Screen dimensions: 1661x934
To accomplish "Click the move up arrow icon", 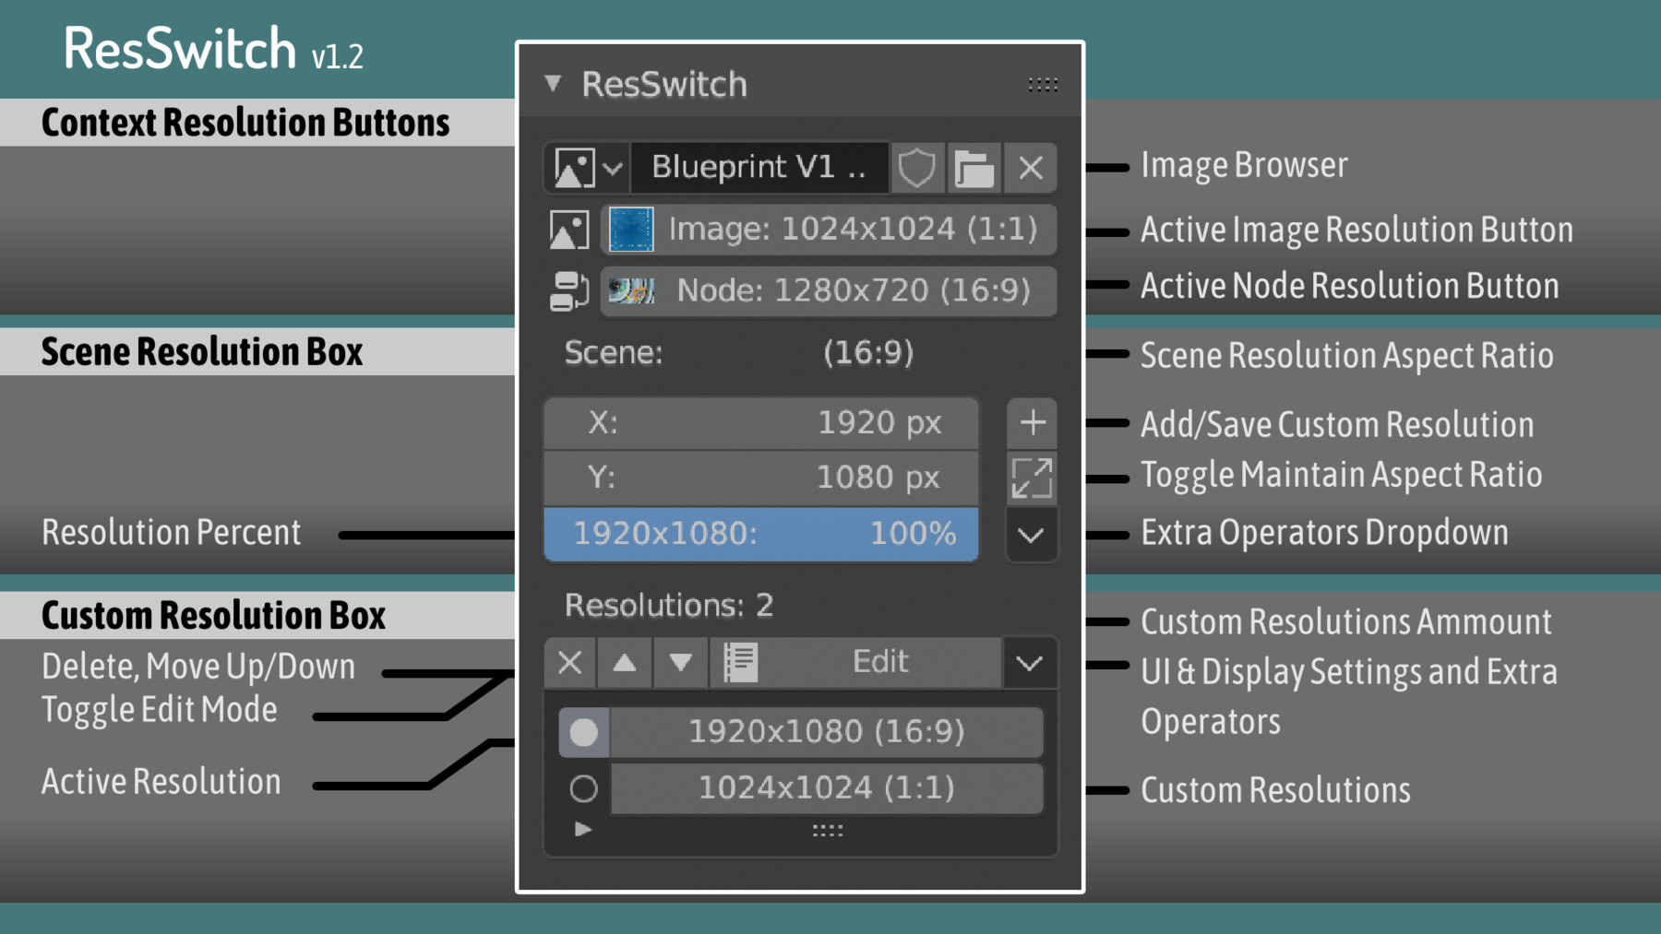I will click(625, 662).
